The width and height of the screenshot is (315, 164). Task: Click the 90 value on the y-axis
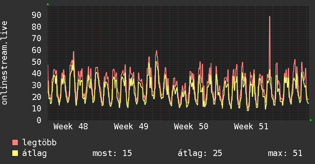[36, 15]
